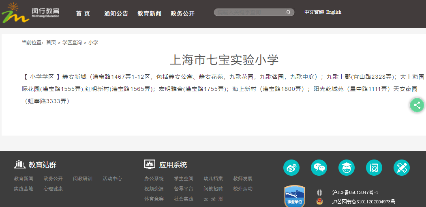The image size is (426, 207).
Task: Open 办公系统 under 应用系统
Action: tap(154, 179)
